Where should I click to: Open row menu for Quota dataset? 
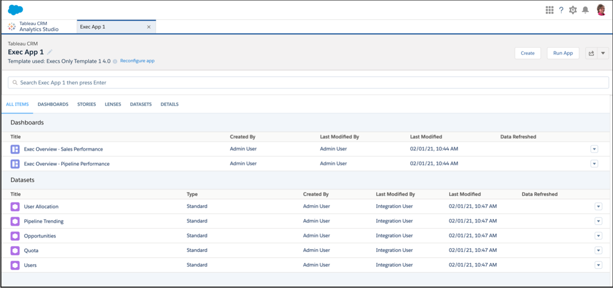point(598,250)
